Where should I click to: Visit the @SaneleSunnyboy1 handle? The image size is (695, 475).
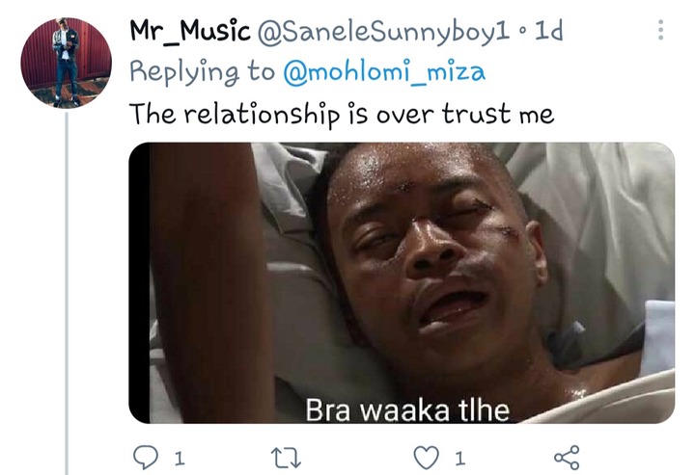(x=384, y=32)
